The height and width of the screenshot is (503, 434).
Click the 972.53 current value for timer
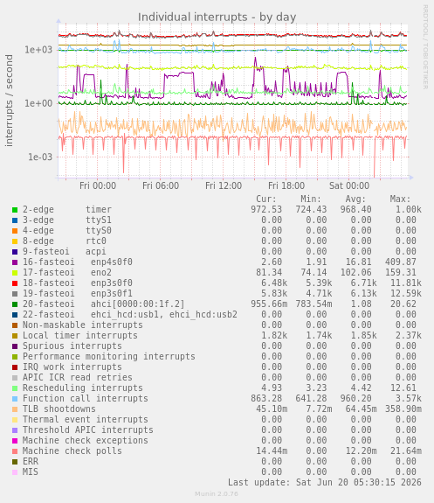pos(266,210)
